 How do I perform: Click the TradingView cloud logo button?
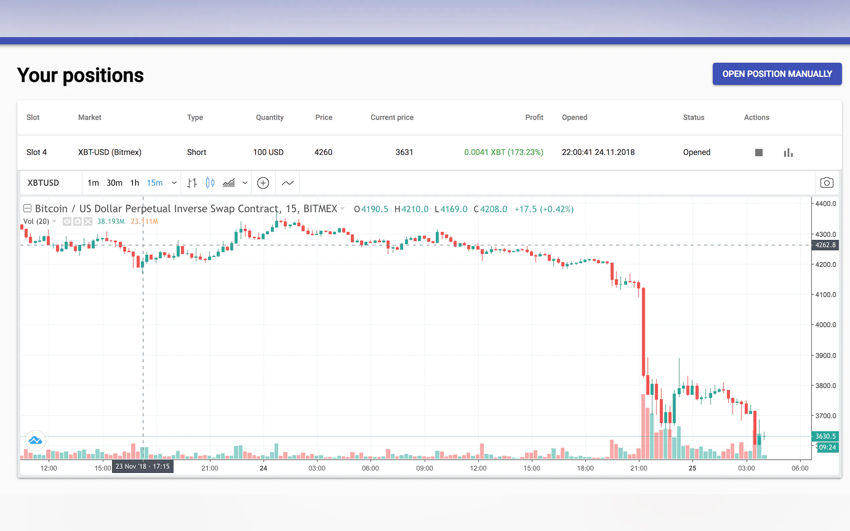[x=35, y=440]
